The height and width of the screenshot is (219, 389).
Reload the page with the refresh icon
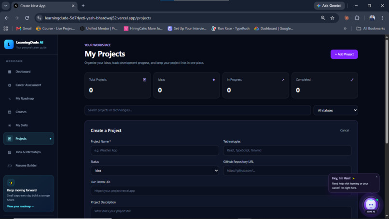point(27,18)
